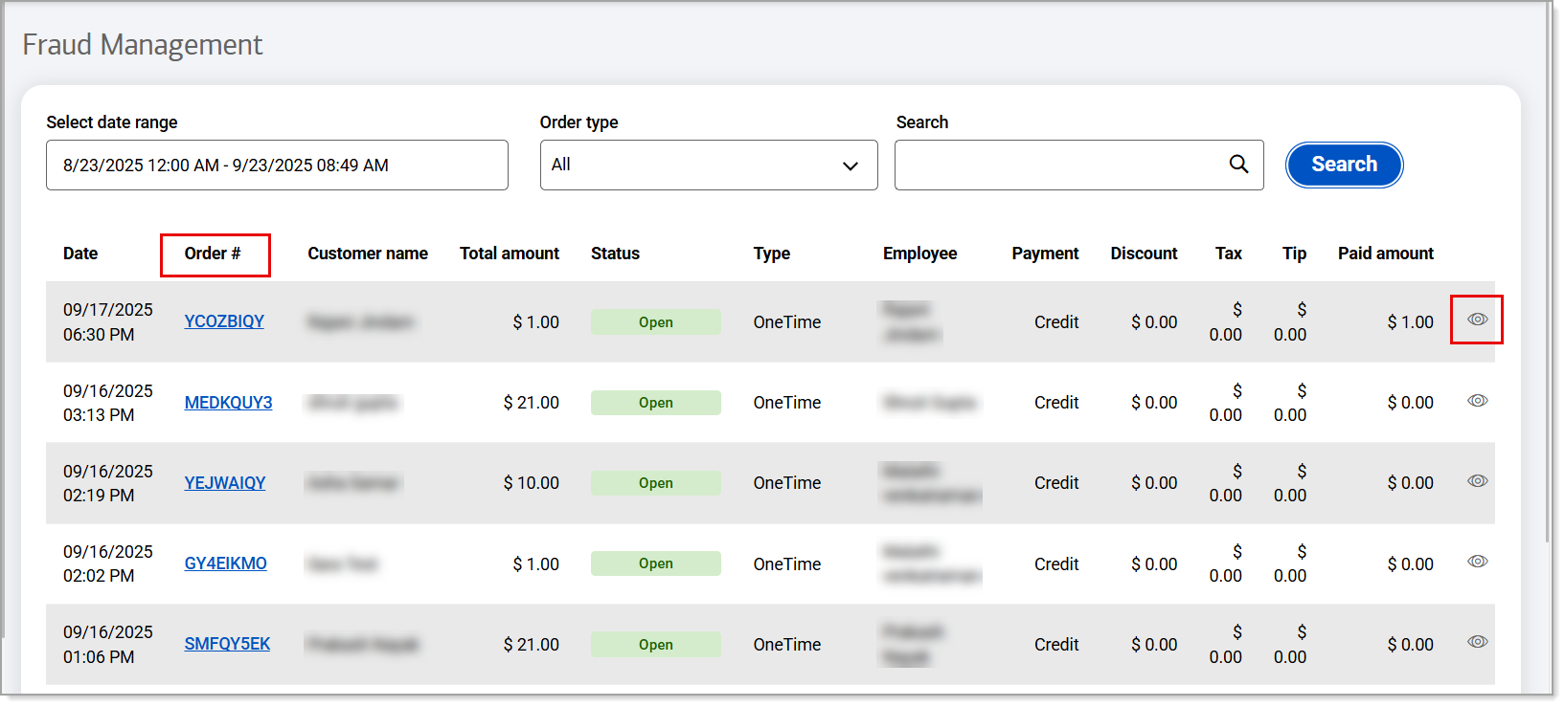
Task: Click the Order # column header
Action: point(213,254)
